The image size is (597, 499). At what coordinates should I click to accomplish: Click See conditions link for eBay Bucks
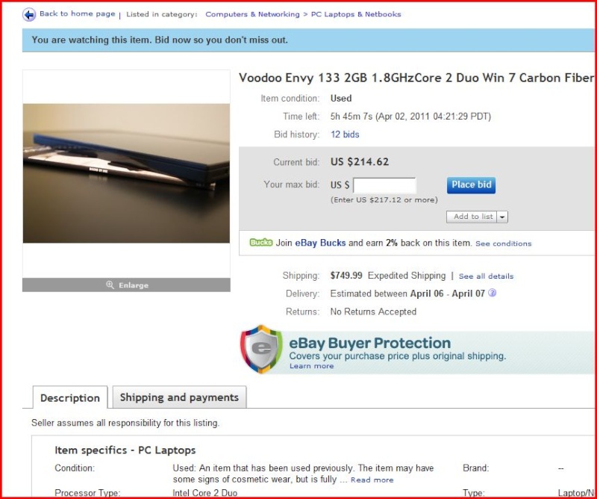503,244
